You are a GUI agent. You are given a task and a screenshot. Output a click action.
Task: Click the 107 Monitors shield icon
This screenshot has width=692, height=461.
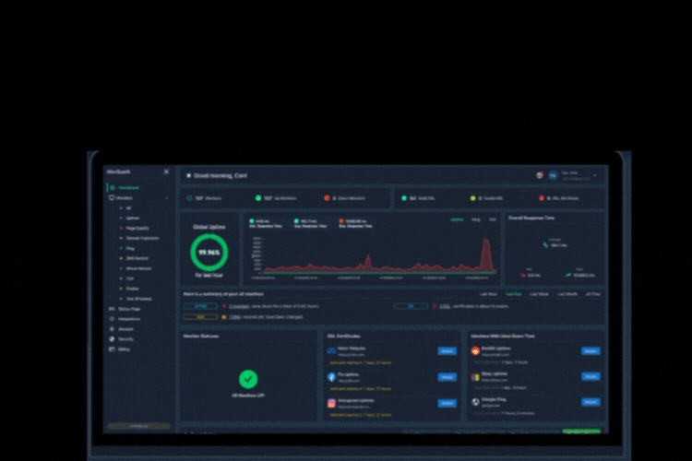click(189, 198)
